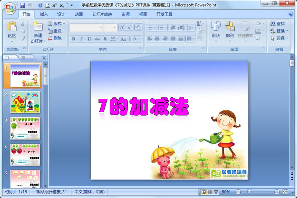
Task: Open the line spacing dropdown
Action: pos(190,28)
